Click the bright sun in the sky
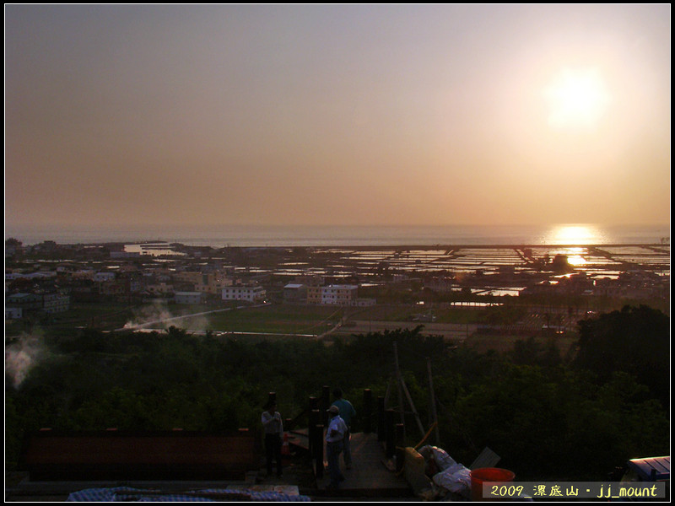This screenshot has height=506, width=675. click(x=576, y=97)
